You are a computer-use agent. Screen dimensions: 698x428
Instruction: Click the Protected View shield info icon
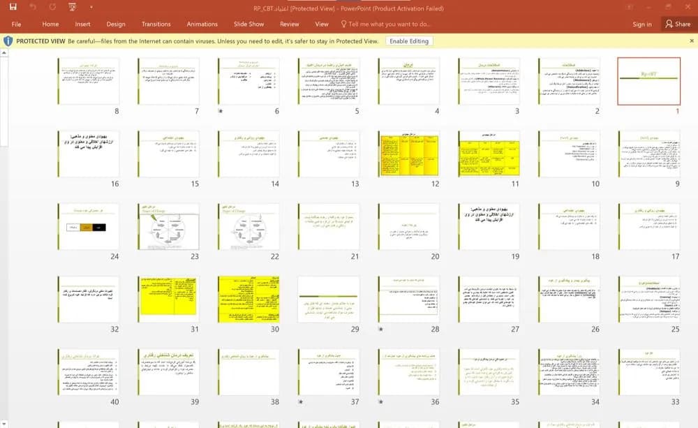click(x=8, y=41)
